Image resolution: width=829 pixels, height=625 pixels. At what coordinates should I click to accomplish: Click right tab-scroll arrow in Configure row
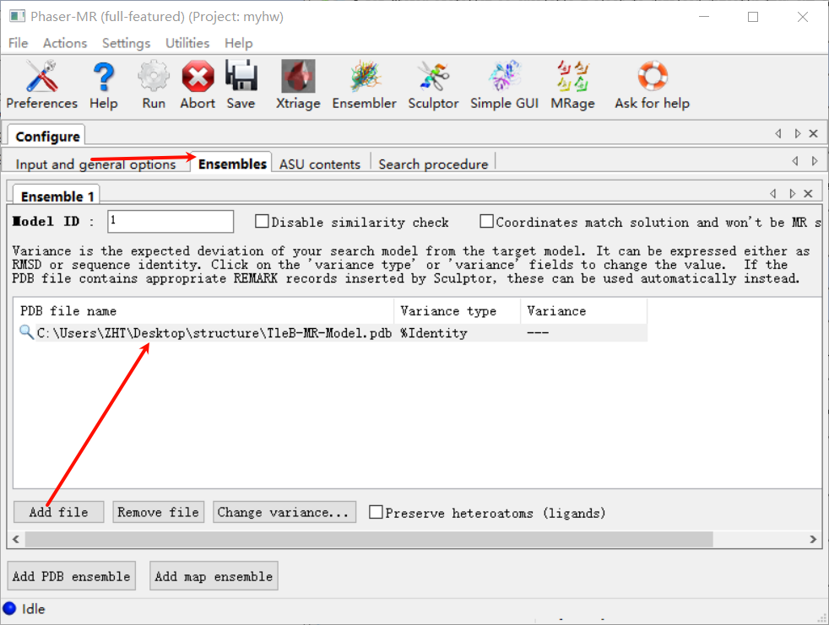click(x=797, y=133)
